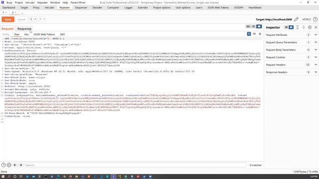Click the 0 matches search count
Image resolution: width=319 pixels, height=179 pixels.
(x=256, y=165)
